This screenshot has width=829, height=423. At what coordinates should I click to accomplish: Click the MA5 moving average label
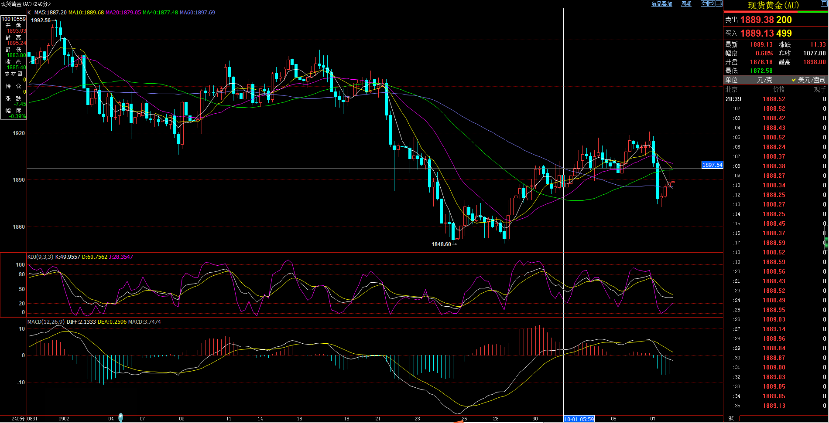pyautogui.click(x=50, y=13)
